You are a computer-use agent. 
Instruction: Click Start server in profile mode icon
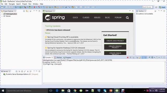tap(25, 71)
